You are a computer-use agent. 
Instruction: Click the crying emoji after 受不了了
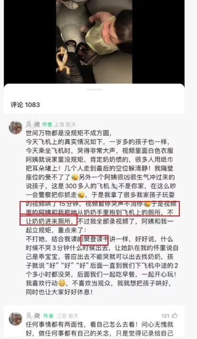[x=75, y=178]
